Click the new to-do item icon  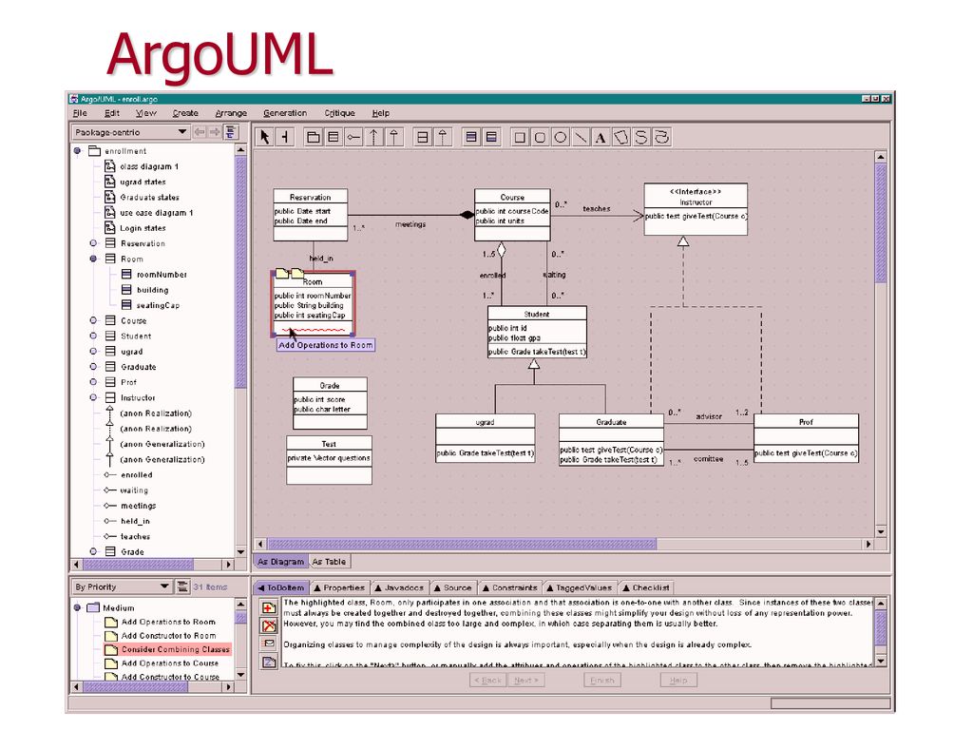[x=269, y=607]
